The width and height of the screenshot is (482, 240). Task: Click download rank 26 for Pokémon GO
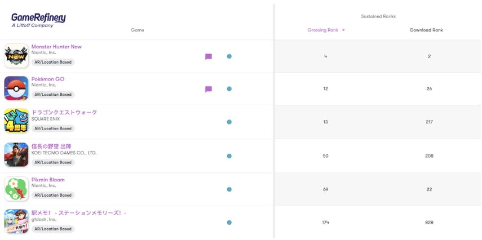429,89
